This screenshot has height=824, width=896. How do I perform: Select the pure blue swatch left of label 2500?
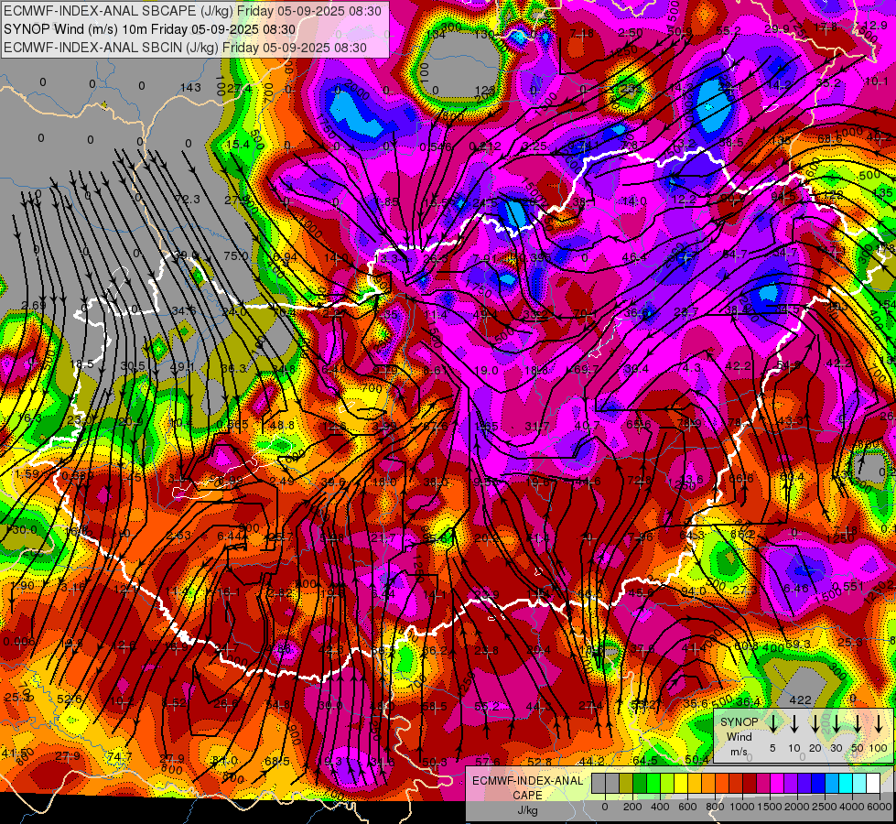(x=818, y=783)
